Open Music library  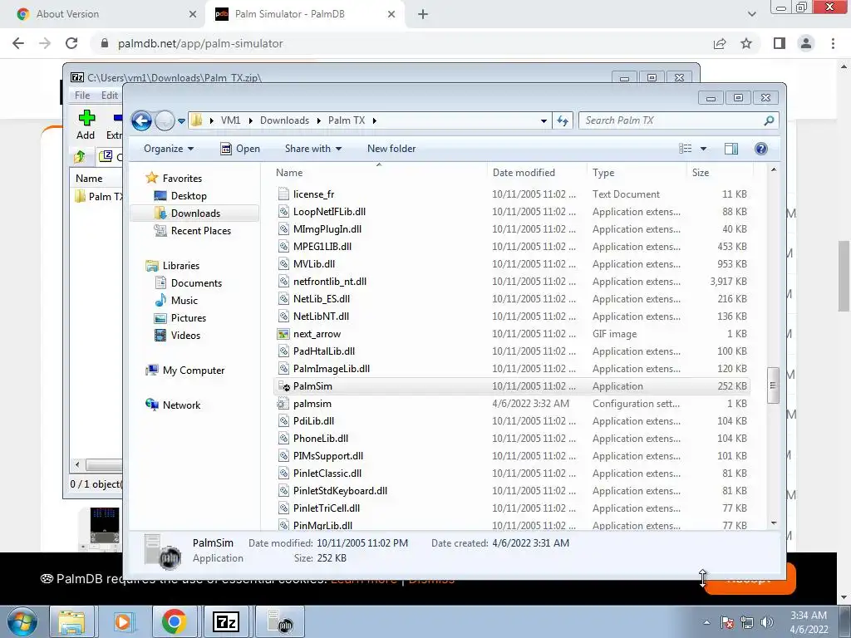pyautogui.click(x=184, y=301)
